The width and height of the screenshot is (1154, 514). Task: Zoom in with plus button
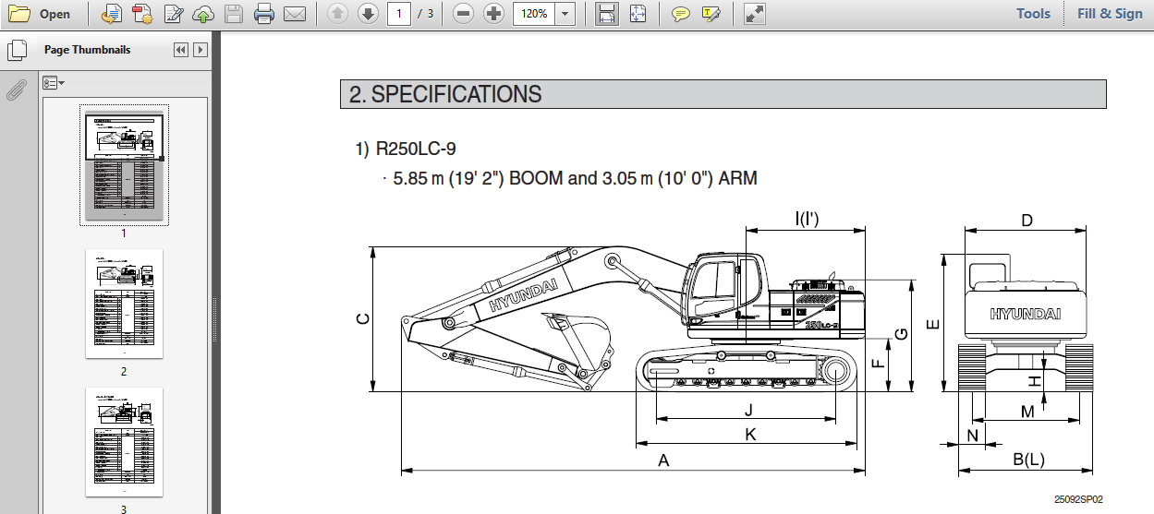(494, 14)
